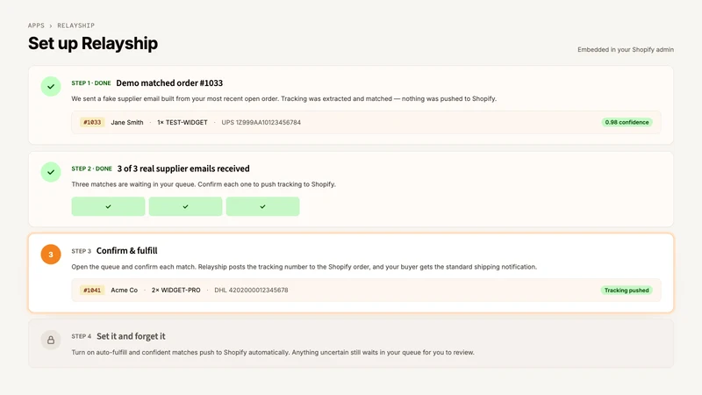Image resolution: width=702 pixels, height=395 pixels.
Task: Click the STEP 1 · DONE label
Action: coord(91,83)
